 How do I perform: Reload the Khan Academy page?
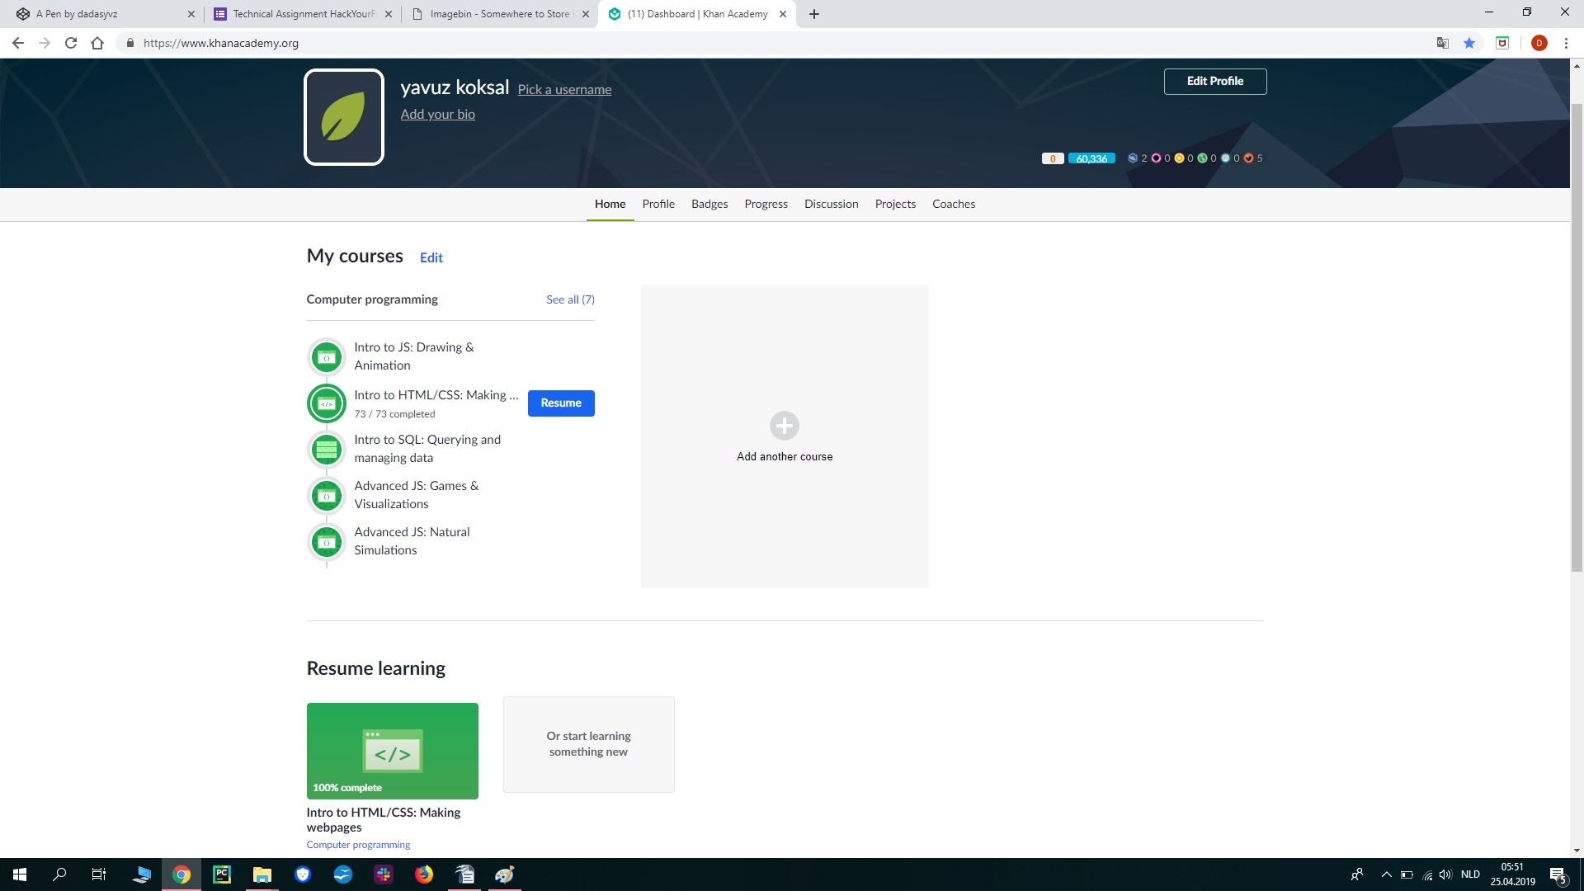[x=71, y=43]
